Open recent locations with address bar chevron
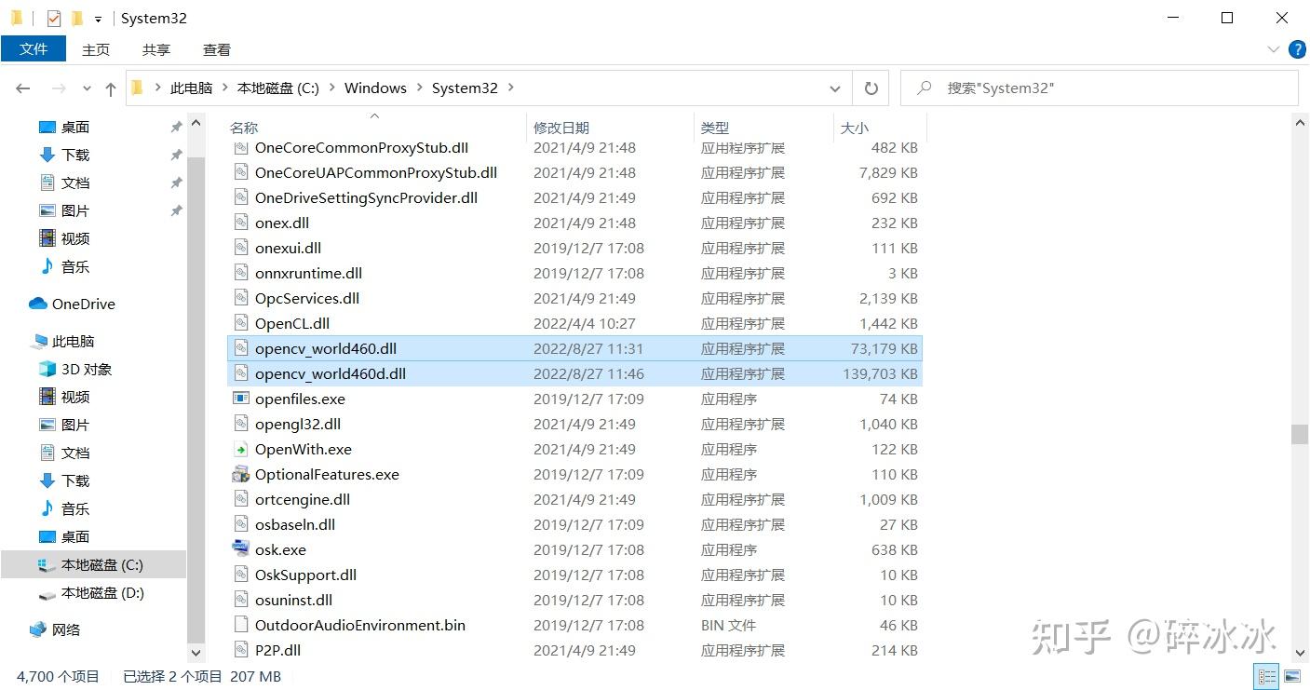 point(835,88)
